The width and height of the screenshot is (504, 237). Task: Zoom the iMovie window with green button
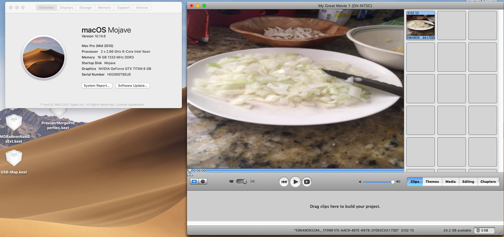pos(204,6)
